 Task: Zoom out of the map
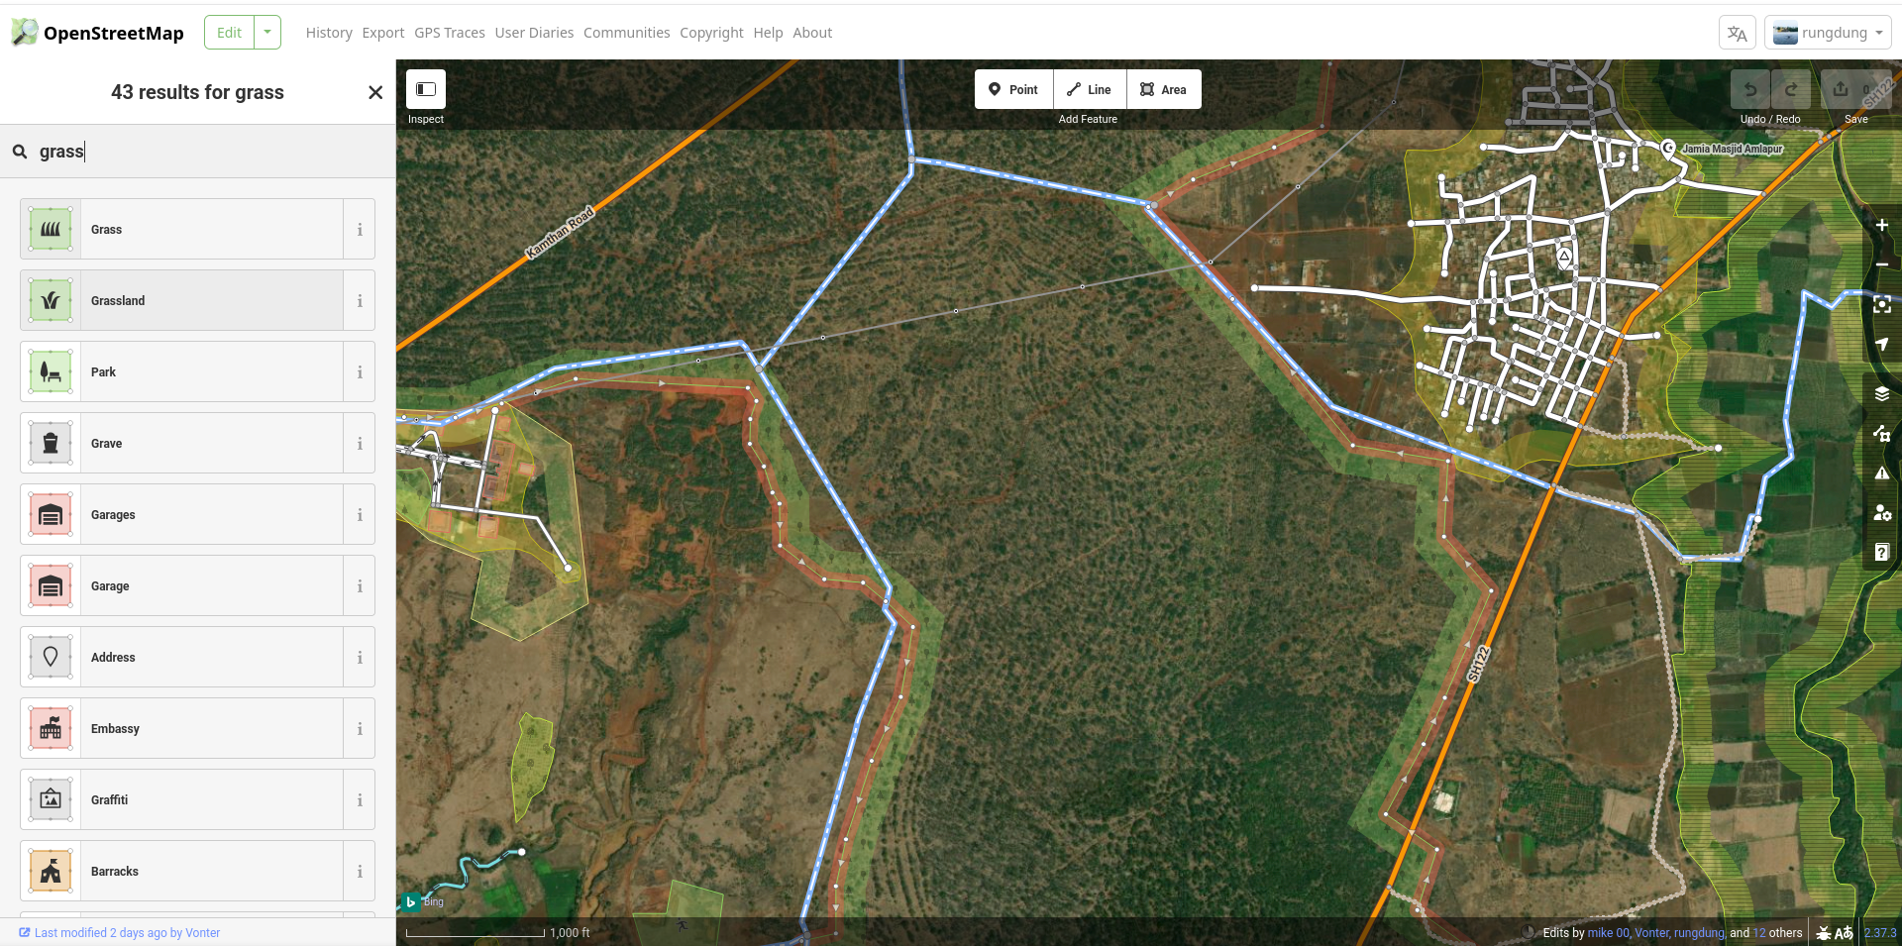[x=1881, y=264]
